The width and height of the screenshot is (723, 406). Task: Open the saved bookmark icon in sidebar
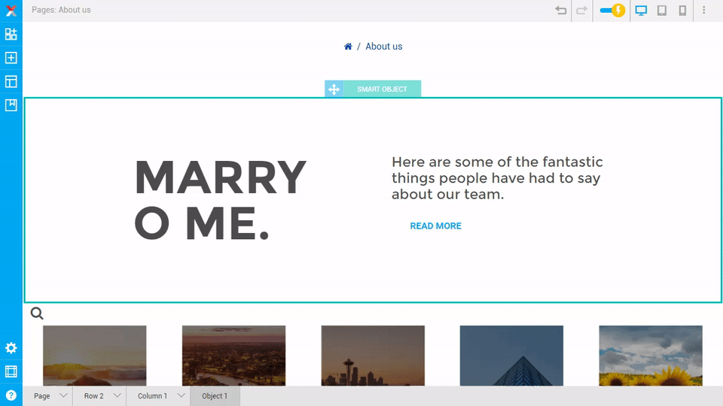(x=11, y=105)
